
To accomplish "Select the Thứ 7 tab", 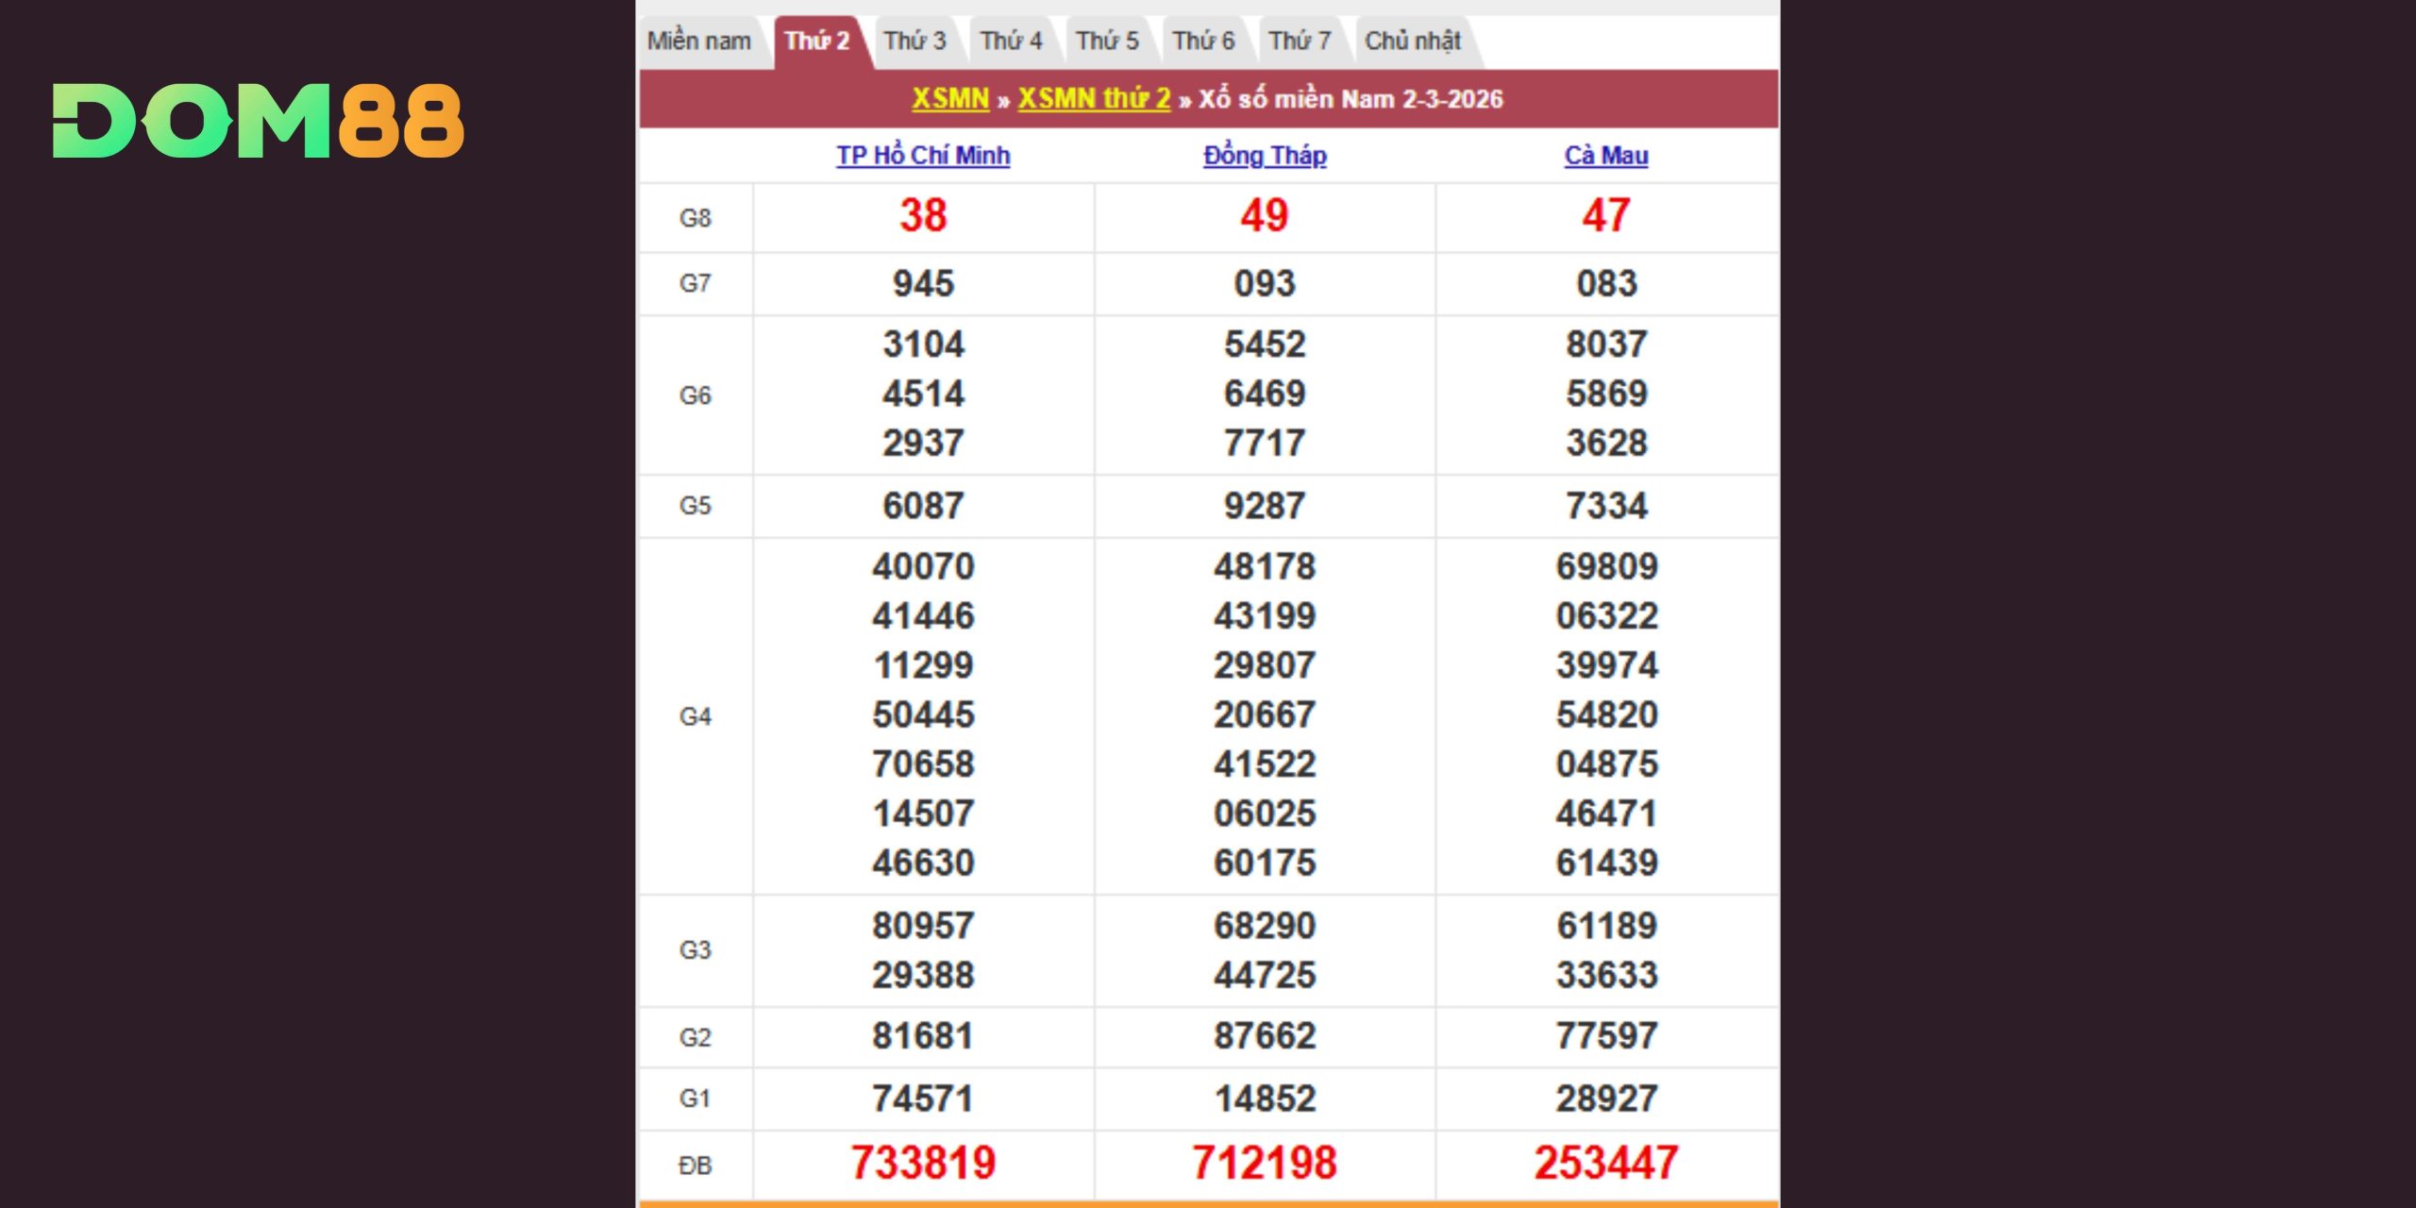I will tap(1300, 42).
